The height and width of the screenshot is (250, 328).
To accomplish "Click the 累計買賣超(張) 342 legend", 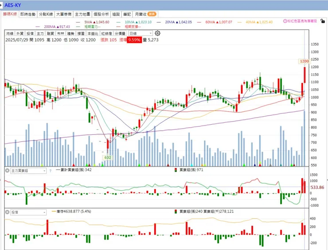I will (74, 170).
